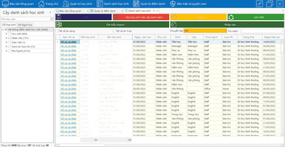Screen dimensions: 285x147
Task: Expand the Giáo viên [1] tree node
Action: (6, 42)
